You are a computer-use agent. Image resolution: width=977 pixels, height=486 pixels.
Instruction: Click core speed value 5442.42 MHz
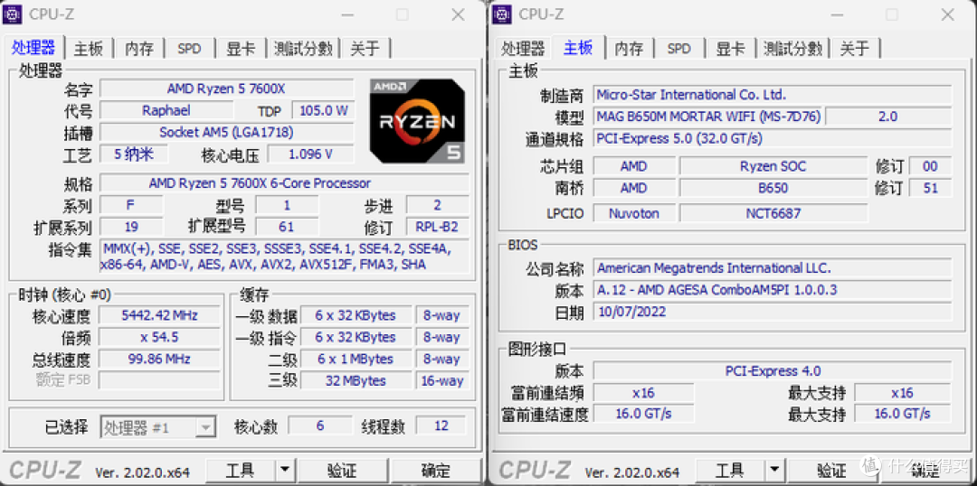[159, 315]
